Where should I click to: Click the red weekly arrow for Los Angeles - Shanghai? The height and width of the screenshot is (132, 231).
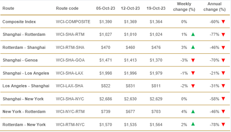(193, 86)
